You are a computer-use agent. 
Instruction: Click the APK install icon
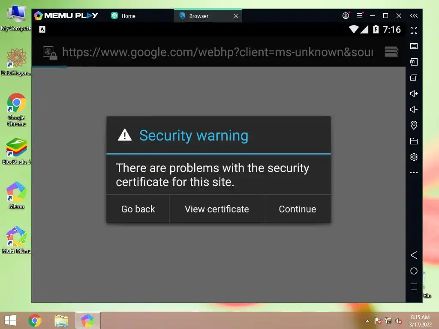coord(414,62)
